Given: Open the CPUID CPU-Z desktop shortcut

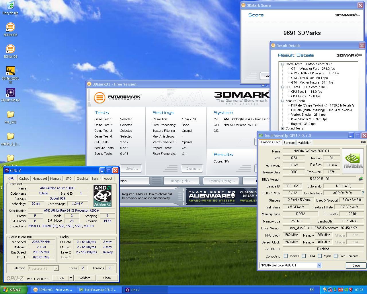Looking at the screenshot, I should 10,95.
